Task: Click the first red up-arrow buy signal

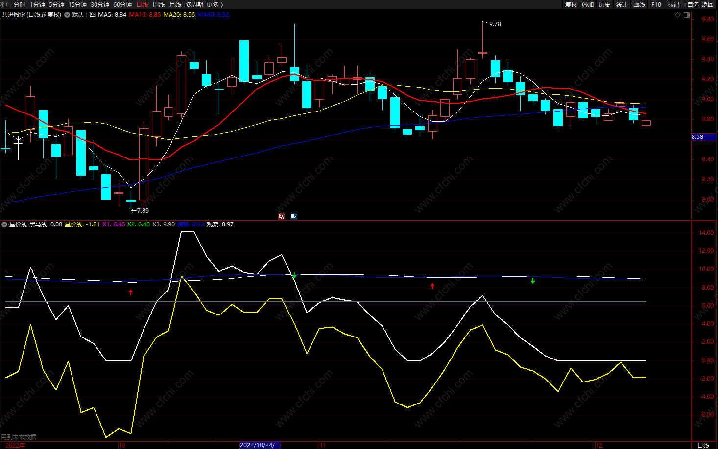Action: (x=131, y=292)
